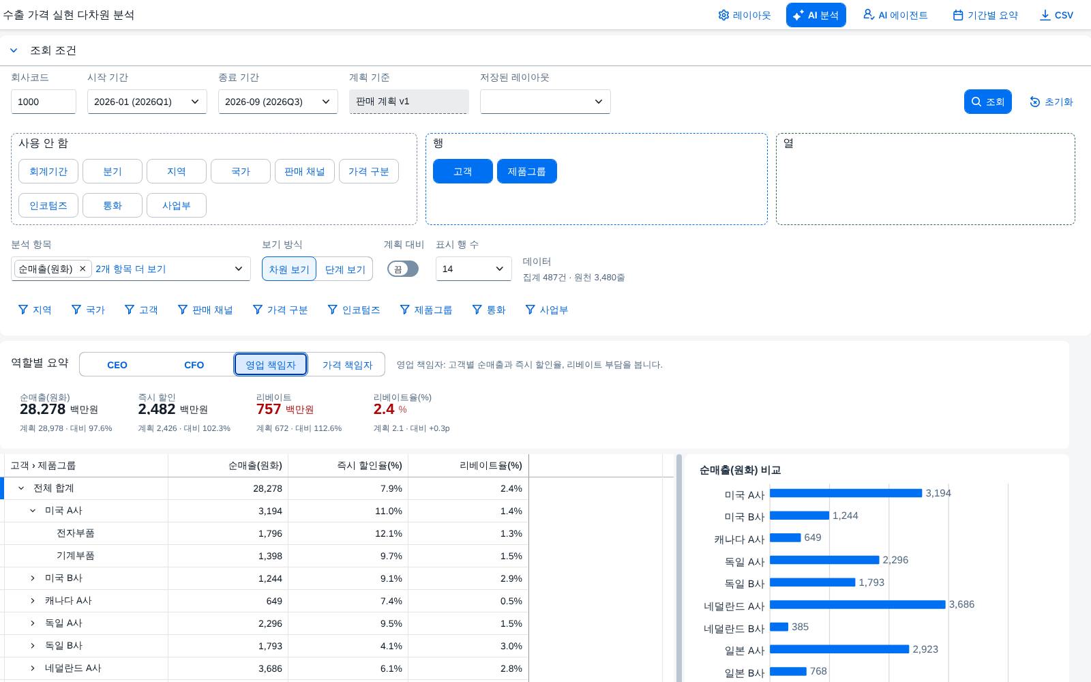
Task: Select the 가격 책임자 role tab
Action: pyautogui.click(x=347, y=364)
